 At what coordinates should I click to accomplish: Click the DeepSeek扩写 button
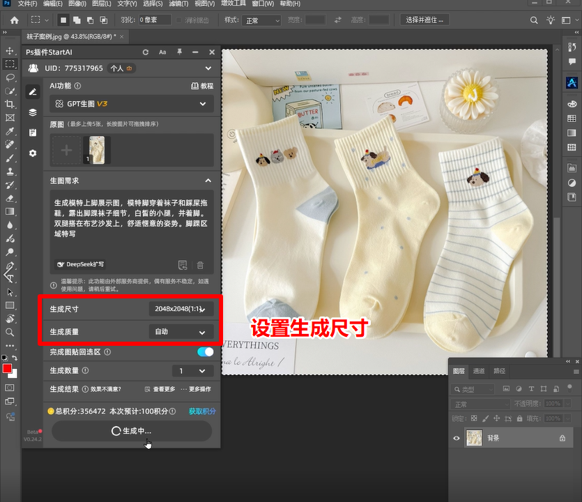click(x=80, y=264)
